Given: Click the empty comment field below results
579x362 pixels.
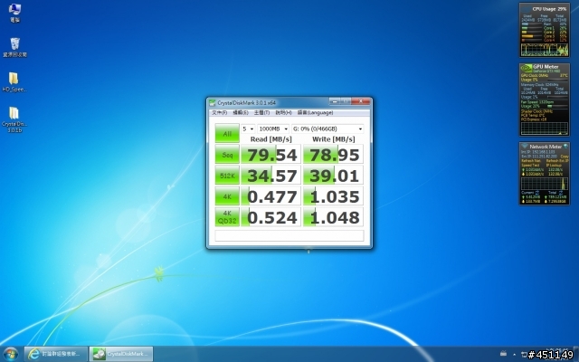Looking at the screenshot, I should click(289, 235).
